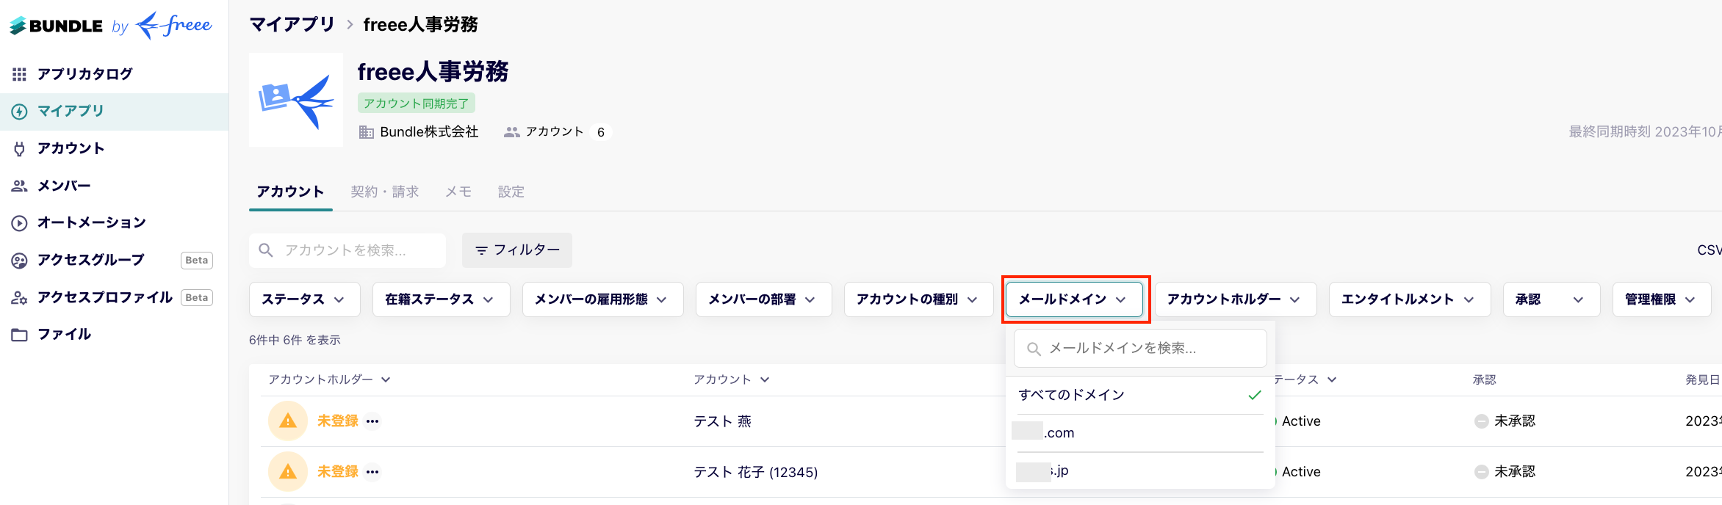The height and width of the screenshot is (505, 1722).
Task: Click the people icon beside アカウント count
Action: click(512, 132)
